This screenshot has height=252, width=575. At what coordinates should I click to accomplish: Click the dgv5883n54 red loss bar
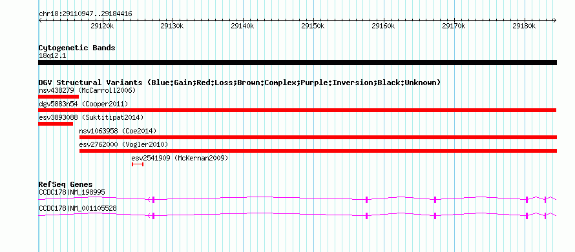[x=297, y=110]
